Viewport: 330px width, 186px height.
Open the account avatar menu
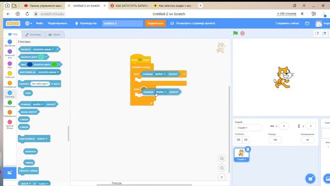[319, 23]
